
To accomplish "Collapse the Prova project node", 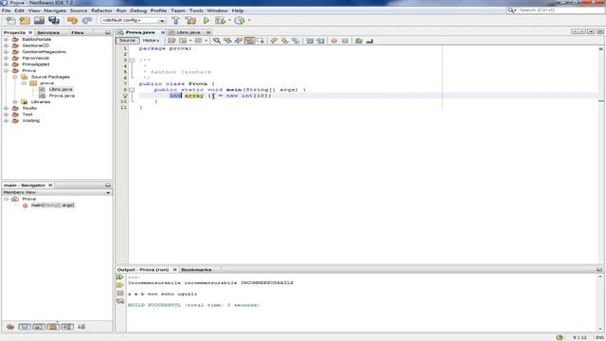I will coord(7,71).
